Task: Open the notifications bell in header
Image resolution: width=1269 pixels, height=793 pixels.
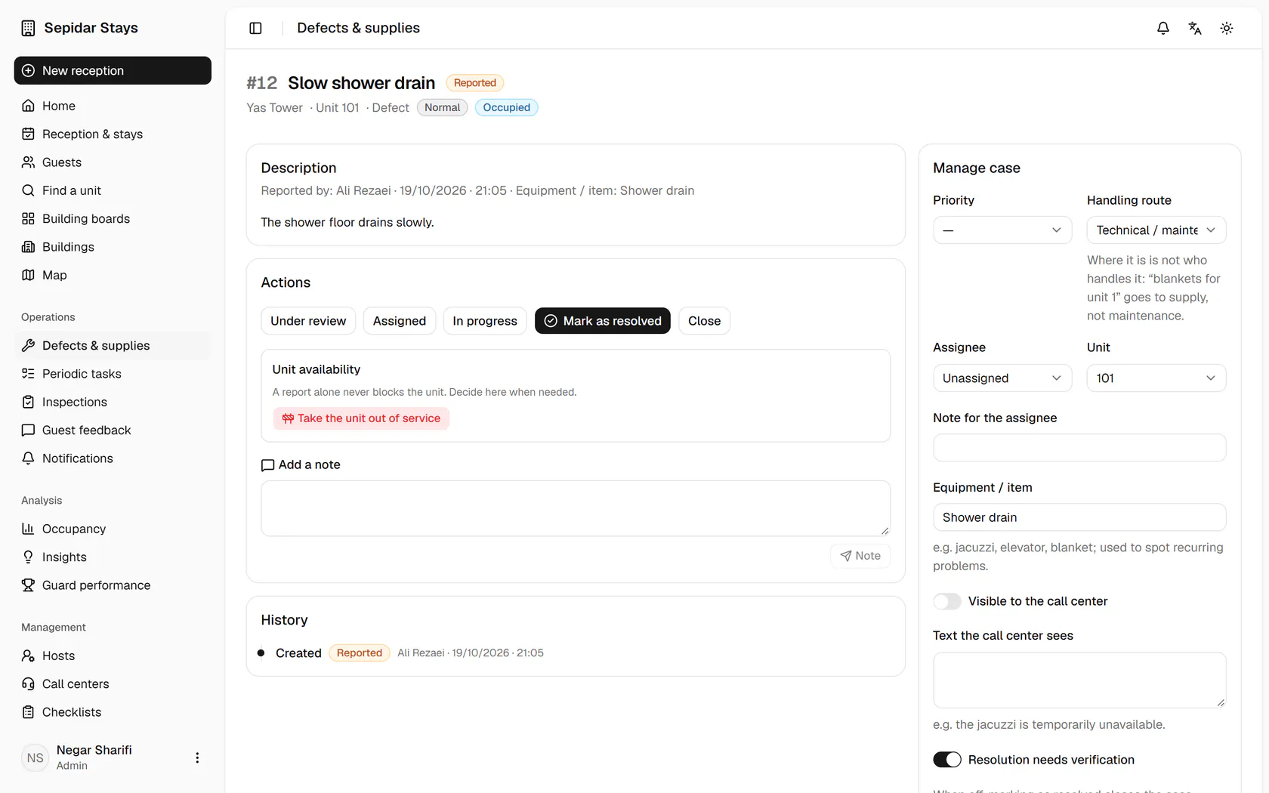Action: (x=1163, y=28)
